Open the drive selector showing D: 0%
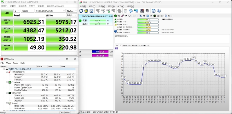The height and width of the screenshot is (114, 232). point(50,11)
